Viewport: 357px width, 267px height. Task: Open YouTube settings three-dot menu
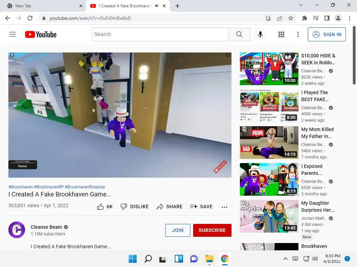pos(298,34)
